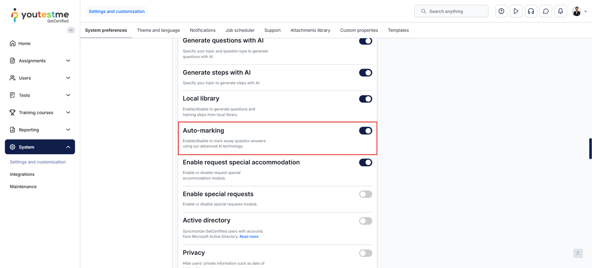Disable the Auto-marking toggle
This screenshot has height=268, width=592.
click(365, 131)
